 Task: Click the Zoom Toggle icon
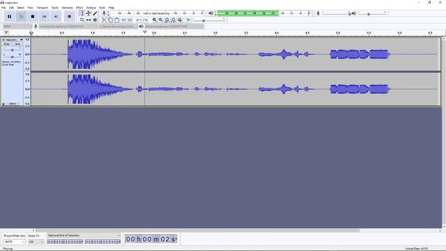(180, 20)
